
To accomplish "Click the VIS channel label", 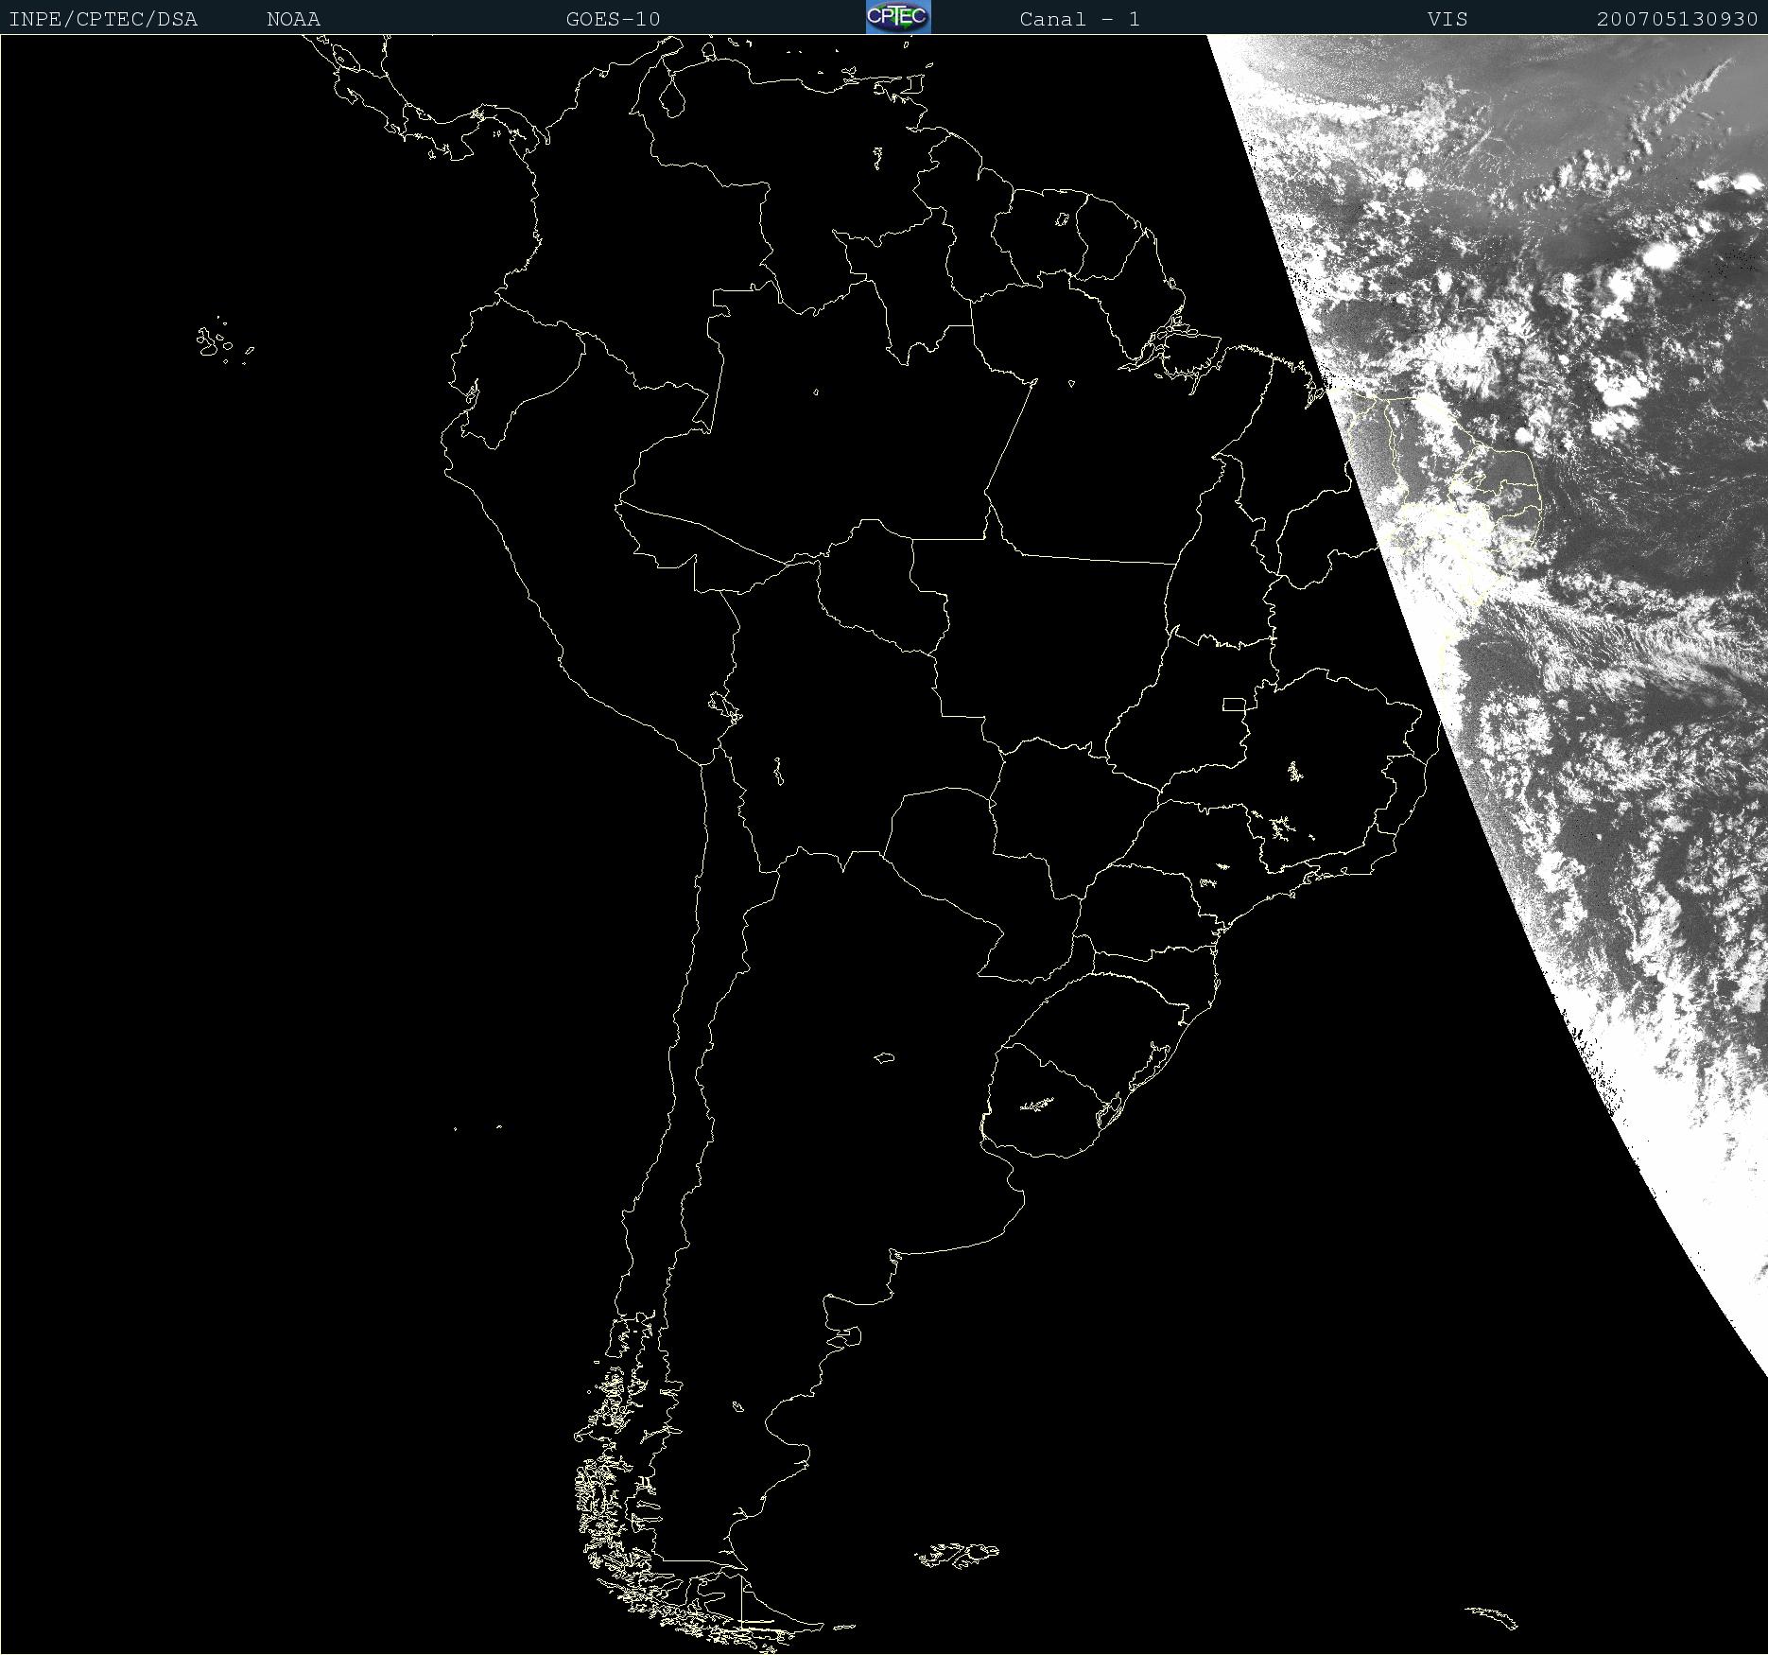I will (x=1447, y=19).
